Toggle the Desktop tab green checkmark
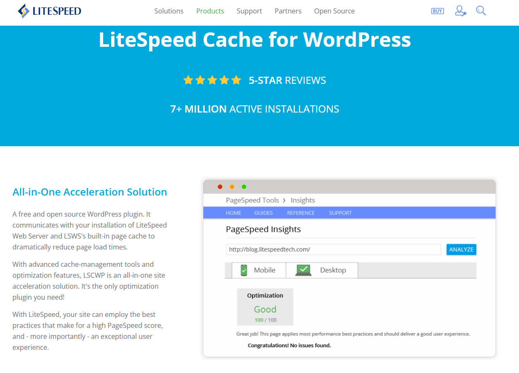Screen dimensions: 519x373 (x=304, y=268)
